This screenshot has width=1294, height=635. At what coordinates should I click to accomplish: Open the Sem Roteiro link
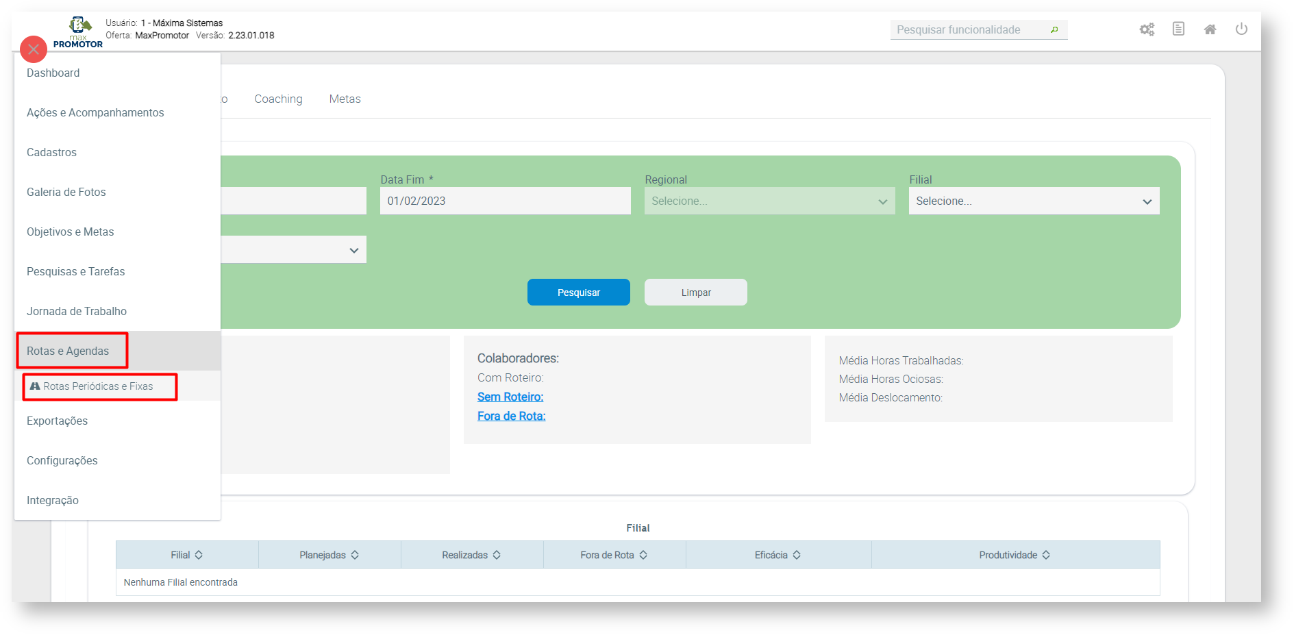(x=510, y=397)
